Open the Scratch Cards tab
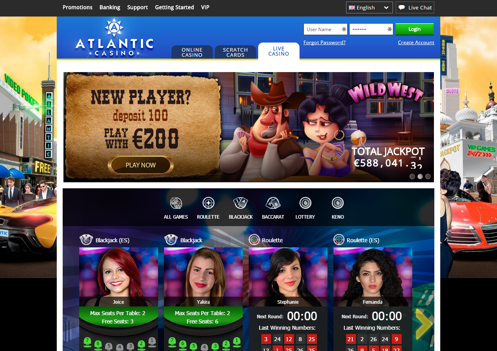This screenshot has width=497, height=351. [235, 52]
